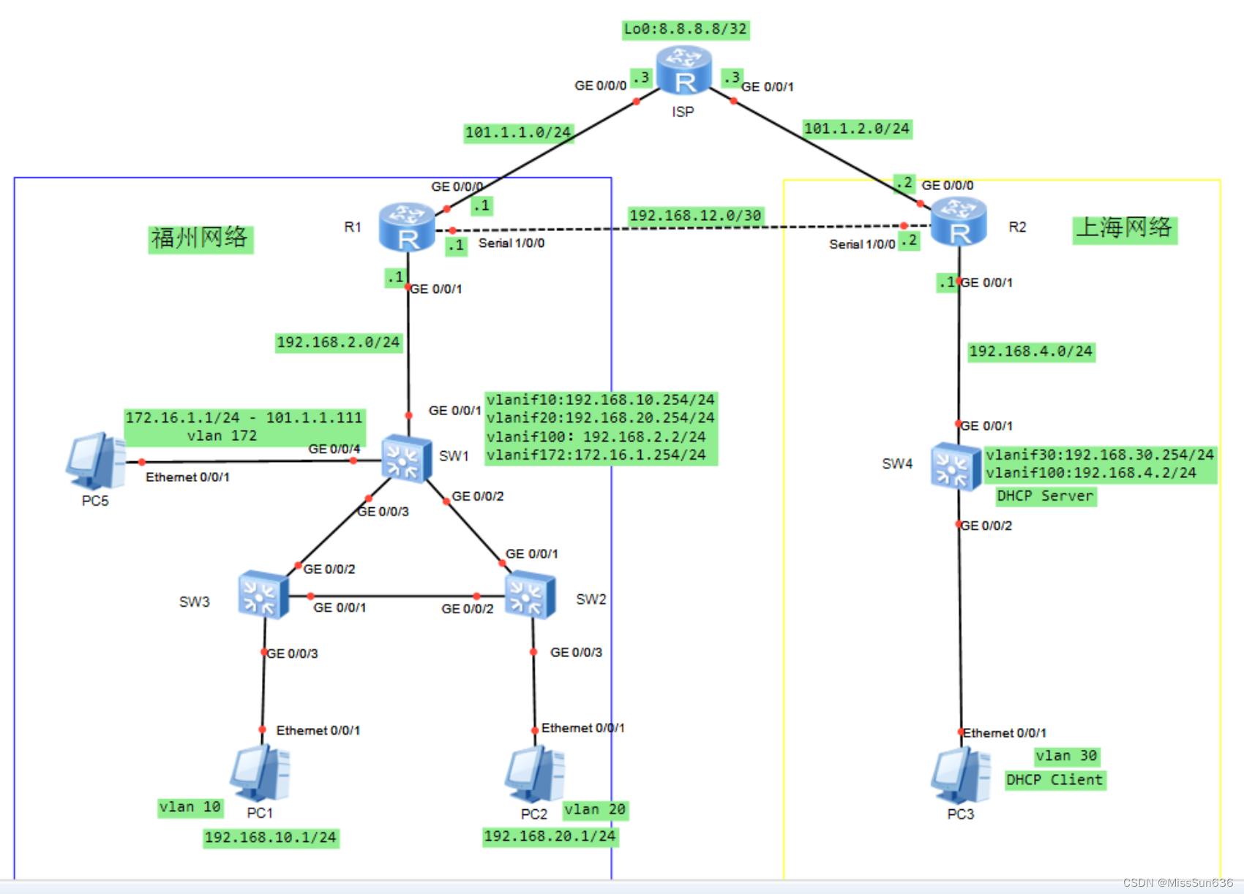Click SW1's GE 0/0/2 port label
Screen dimensions: 1244x894
pos(478,496)
